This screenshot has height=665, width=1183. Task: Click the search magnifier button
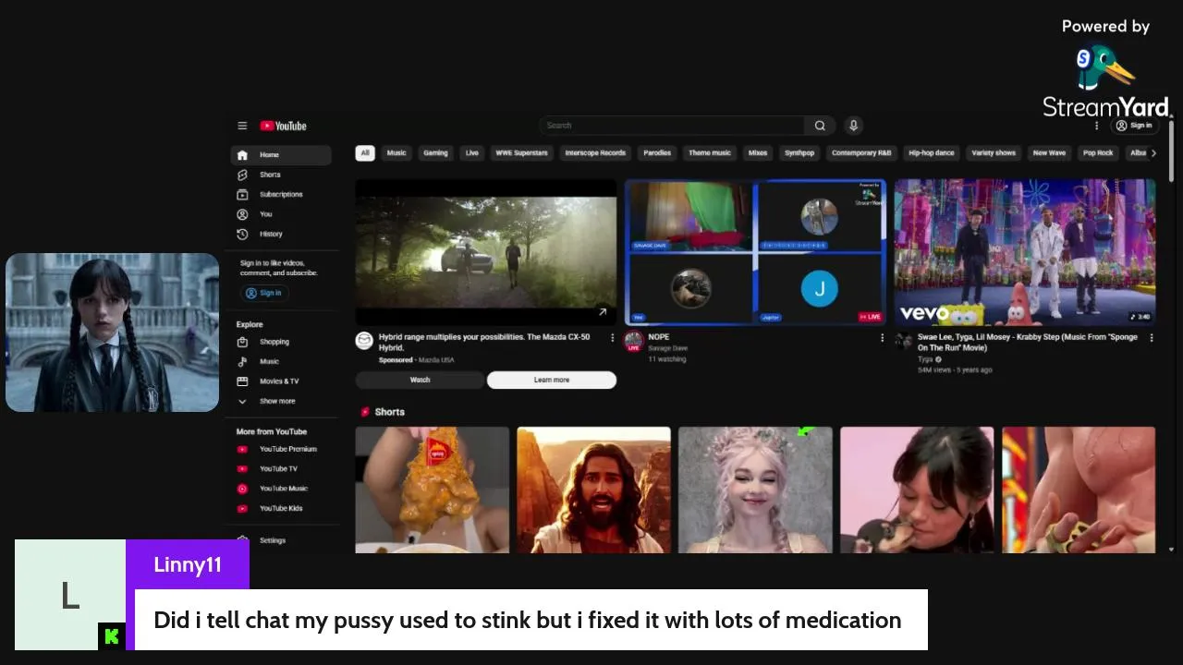820,126
